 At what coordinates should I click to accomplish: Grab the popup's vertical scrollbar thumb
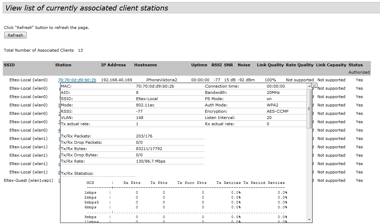coord(309,108)
